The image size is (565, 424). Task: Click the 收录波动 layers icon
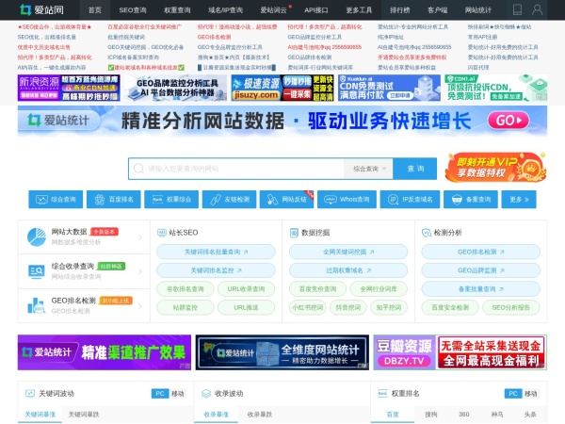pyautogui.click(x=206, y=393)
